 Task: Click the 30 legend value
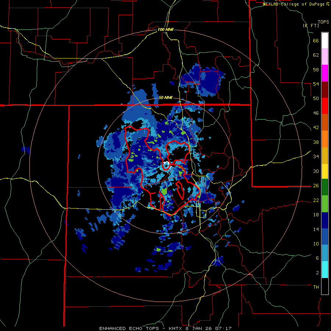(x=316, y=171)
